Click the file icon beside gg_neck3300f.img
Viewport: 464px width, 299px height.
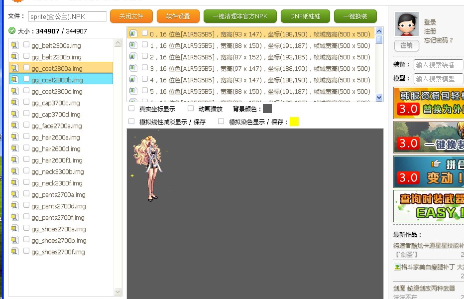point(14,182)
